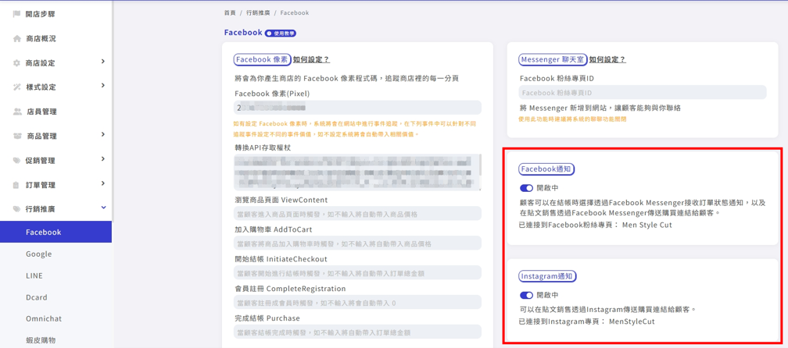Click the tag icon beside 促銷管理
Image resolution: width=788 pixels, height=348 pixels.
click(x=16, y=161)
